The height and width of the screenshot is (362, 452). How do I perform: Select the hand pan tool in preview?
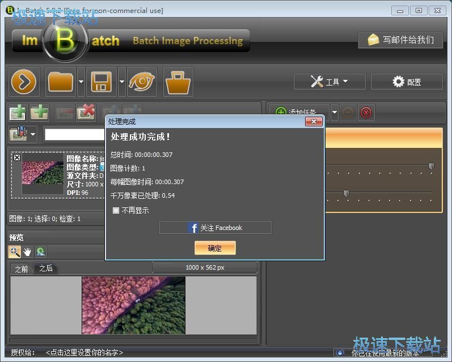pyautogui.click(x=27, y=252)
